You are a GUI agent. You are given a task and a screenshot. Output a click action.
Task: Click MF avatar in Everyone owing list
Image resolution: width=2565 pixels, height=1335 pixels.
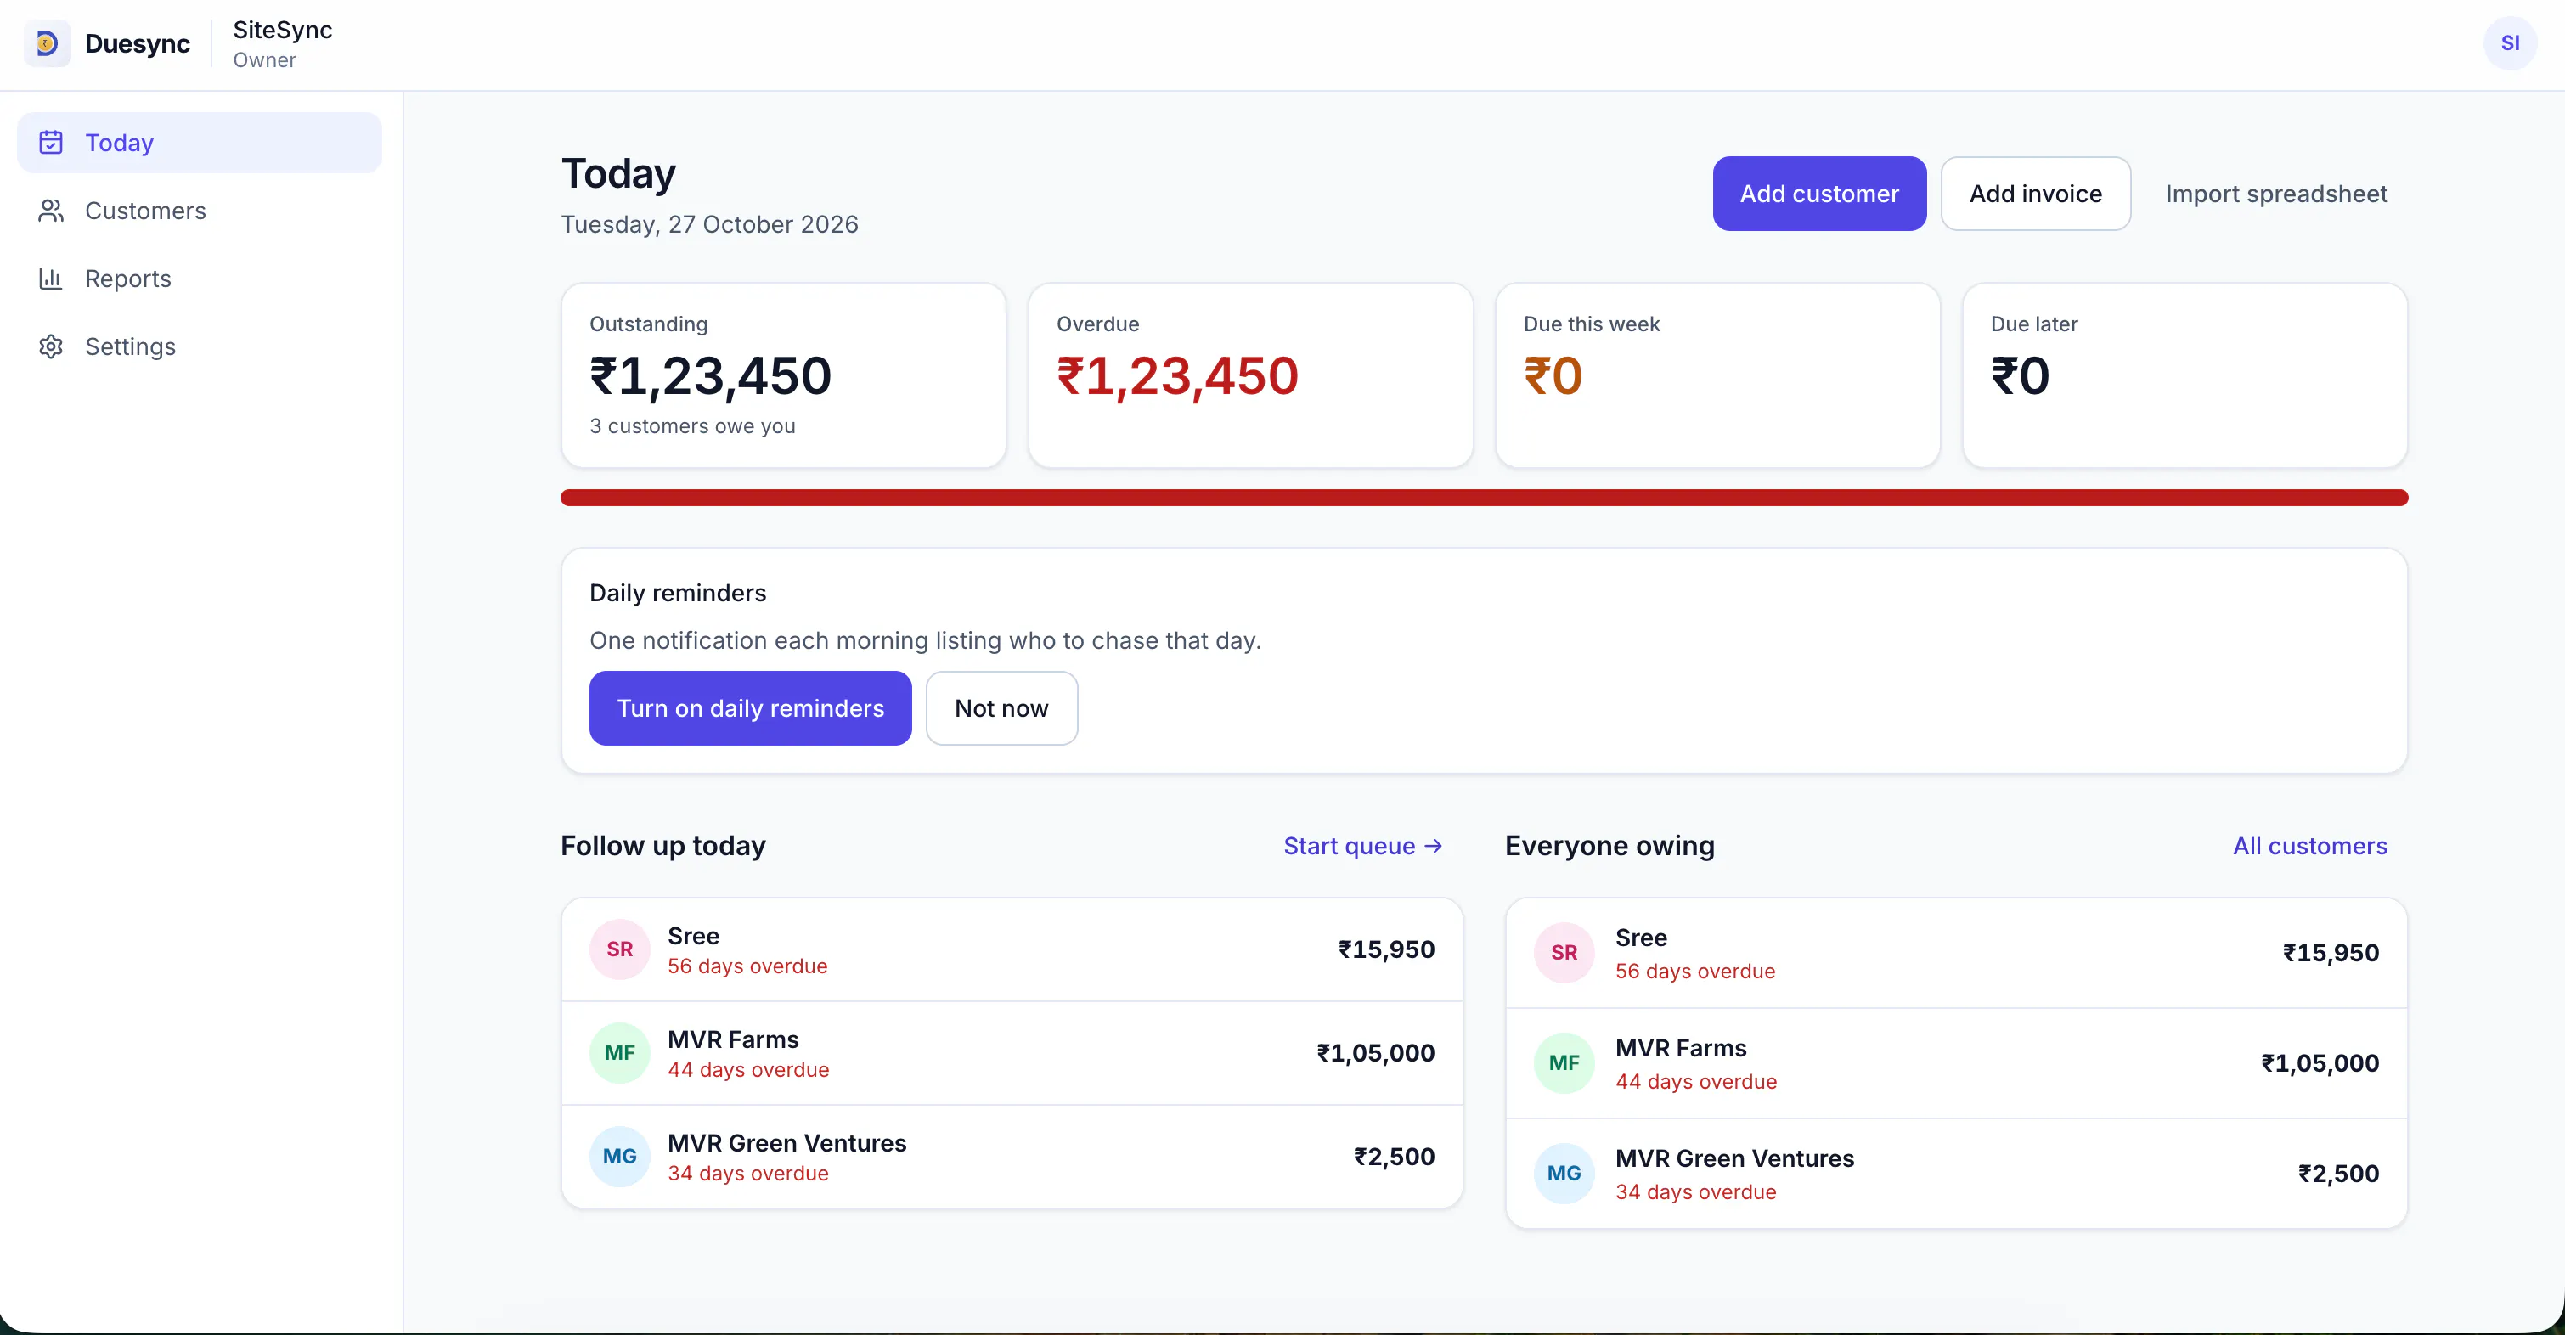tap(1564, 1063)
